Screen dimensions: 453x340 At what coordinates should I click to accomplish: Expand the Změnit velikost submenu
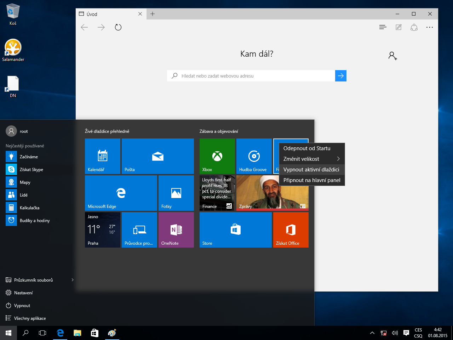pyautogui.click(x=312, y=159)
